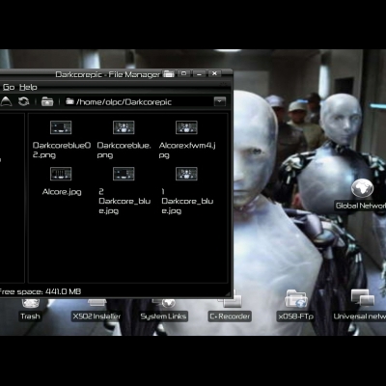
Task: Reload the current folder
Action: tap(23, 101)
